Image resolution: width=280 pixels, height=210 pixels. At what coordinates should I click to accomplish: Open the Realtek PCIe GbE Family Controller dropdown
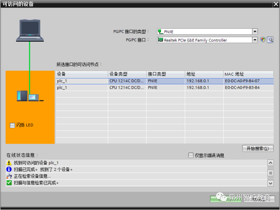(254, 40)
